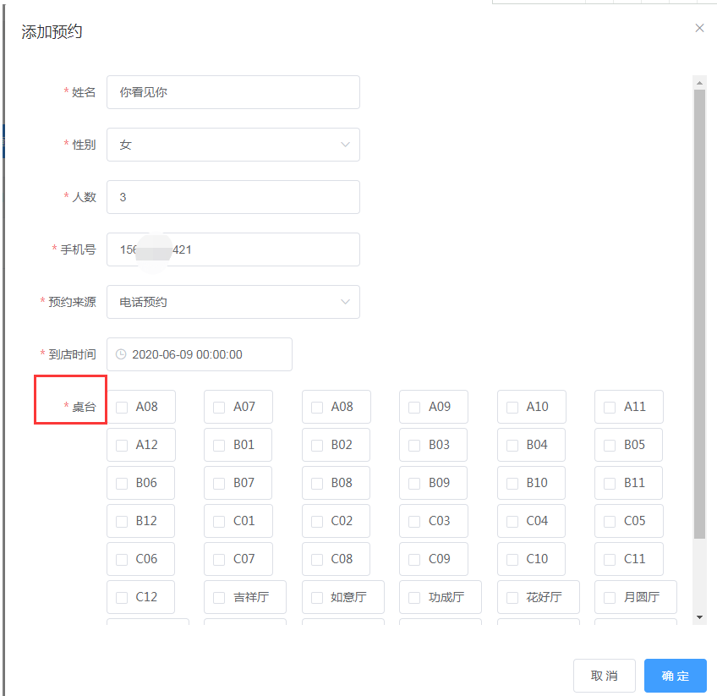717x696 pixels.
Task: Select the B07 checkbox
Action: 219,484
